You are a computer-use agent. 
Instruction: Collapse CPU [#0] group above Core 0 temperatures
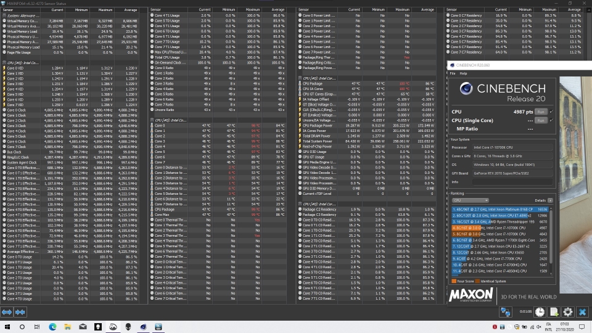152,120
